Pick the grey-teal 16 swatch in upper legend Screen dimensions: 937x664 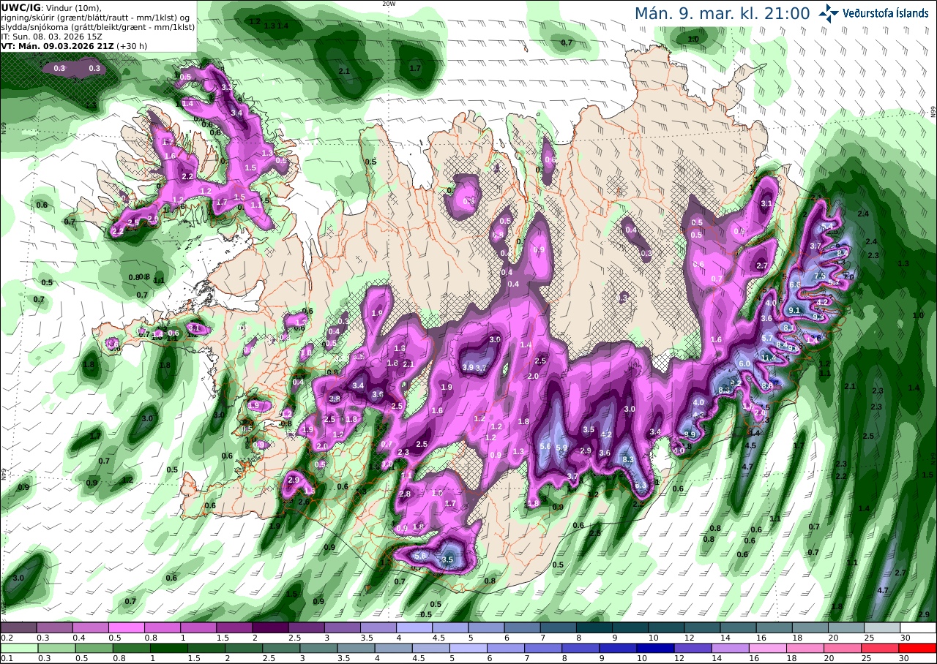(x=774, y=627)
